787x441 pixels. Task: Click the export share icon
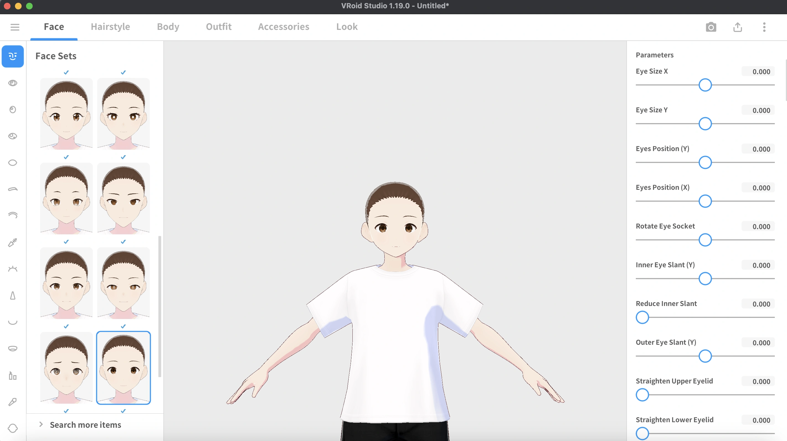[737, 27]
